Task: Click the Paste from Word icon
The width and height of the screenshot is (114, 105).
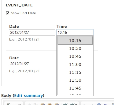Action: 57,104
